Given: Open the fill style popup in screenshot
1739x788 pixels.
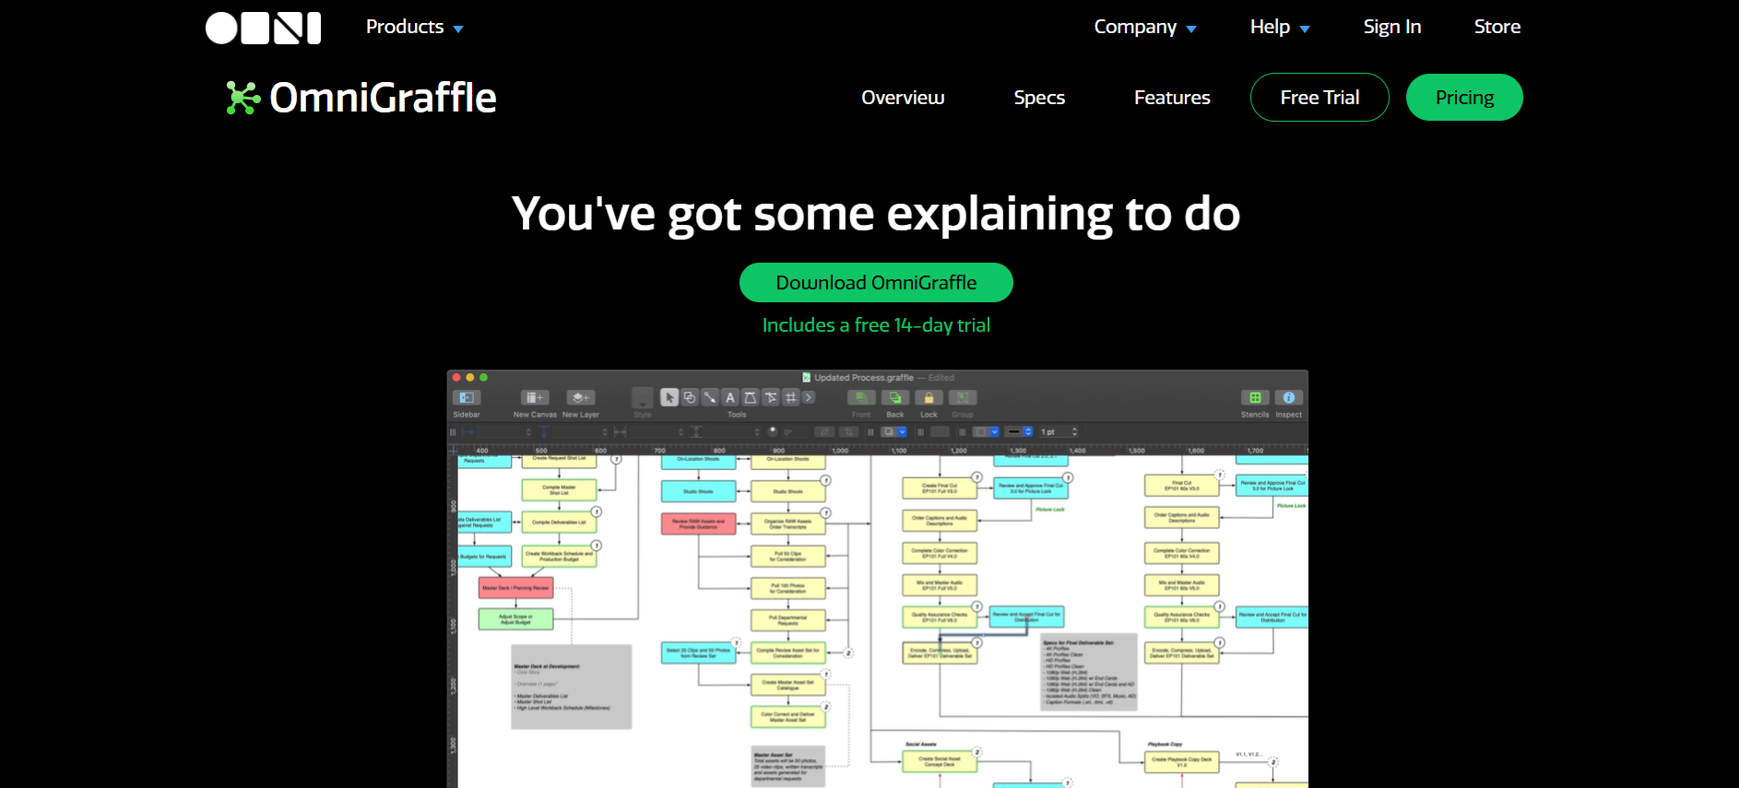Looking at the screenshot, I should [x=894, y=431].
